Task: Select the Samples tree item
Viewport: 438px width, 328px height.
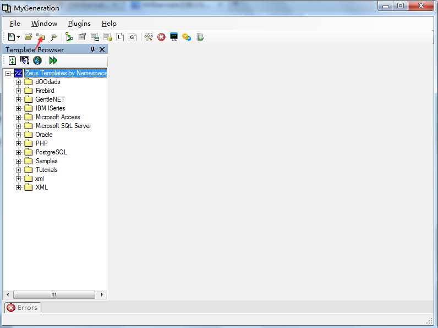Action: coord(46,161)
